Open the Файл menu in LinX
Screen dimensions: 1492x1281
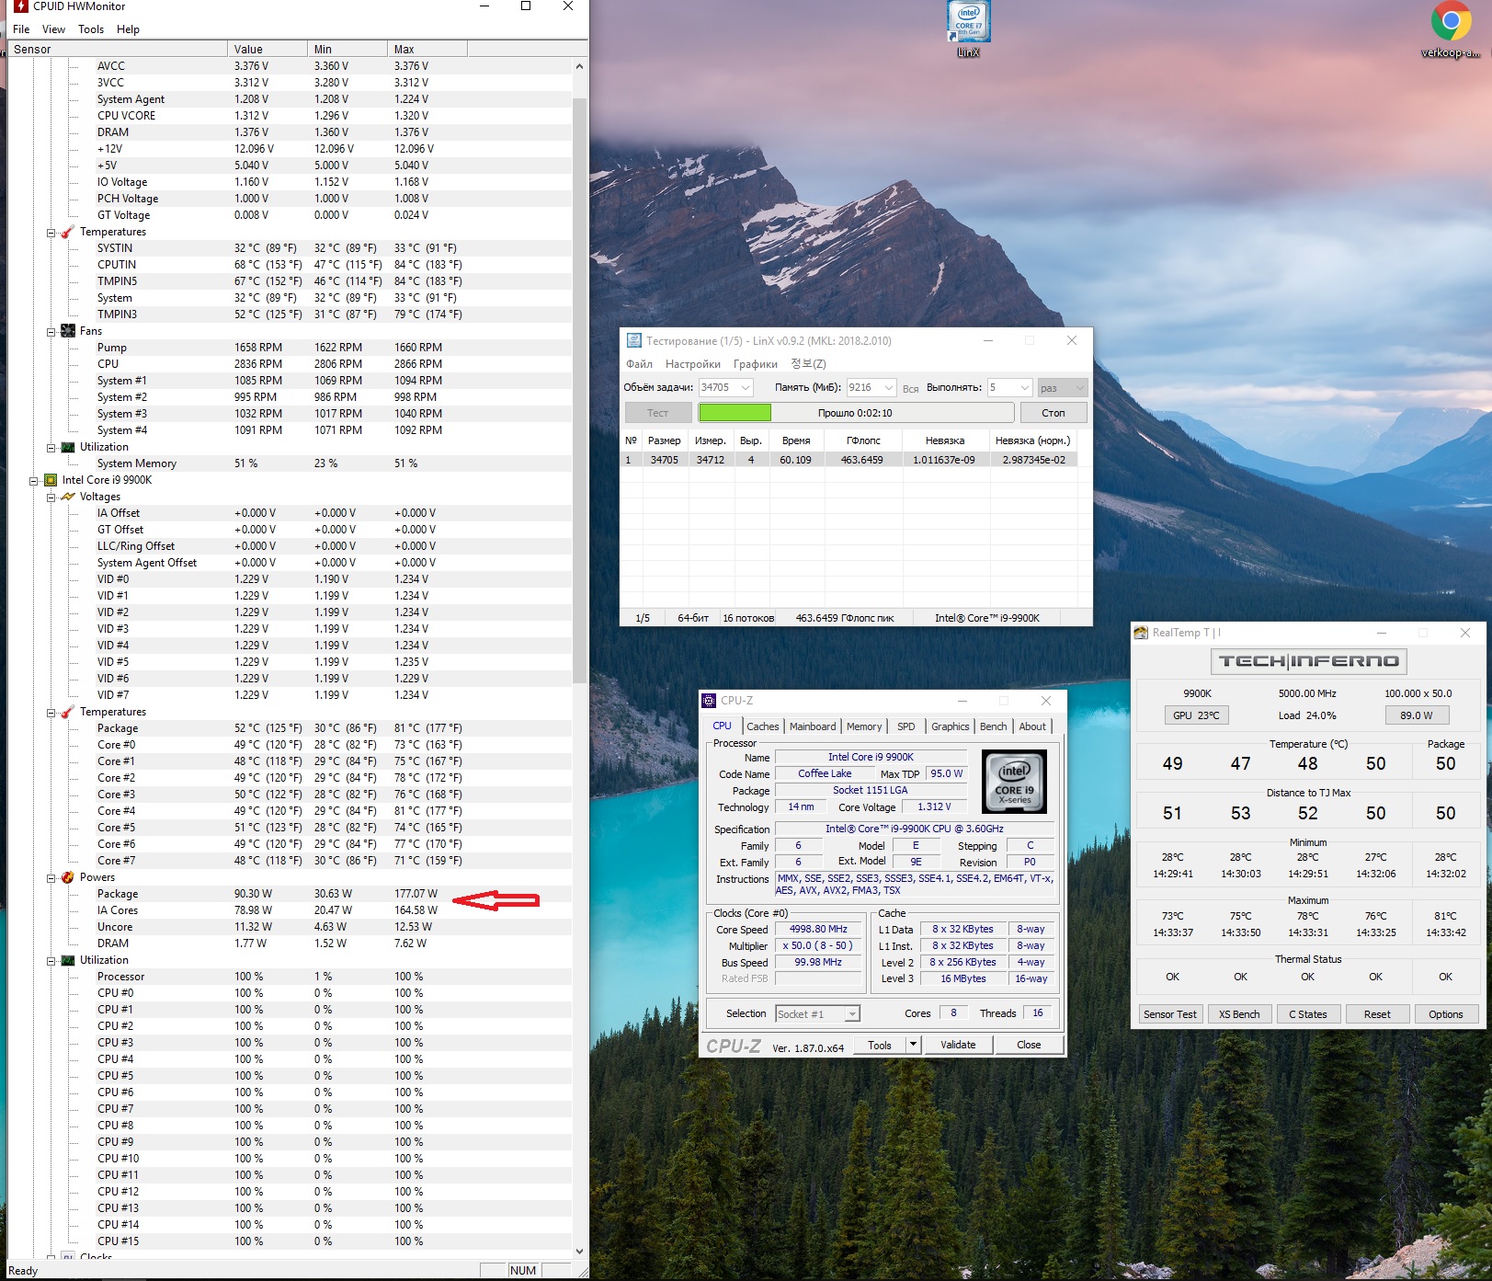(639, 364)
